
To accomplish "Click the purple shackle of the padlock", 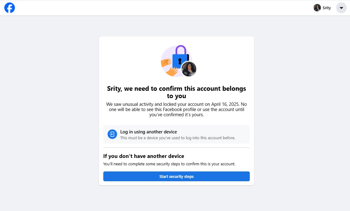I will [181, 48].
